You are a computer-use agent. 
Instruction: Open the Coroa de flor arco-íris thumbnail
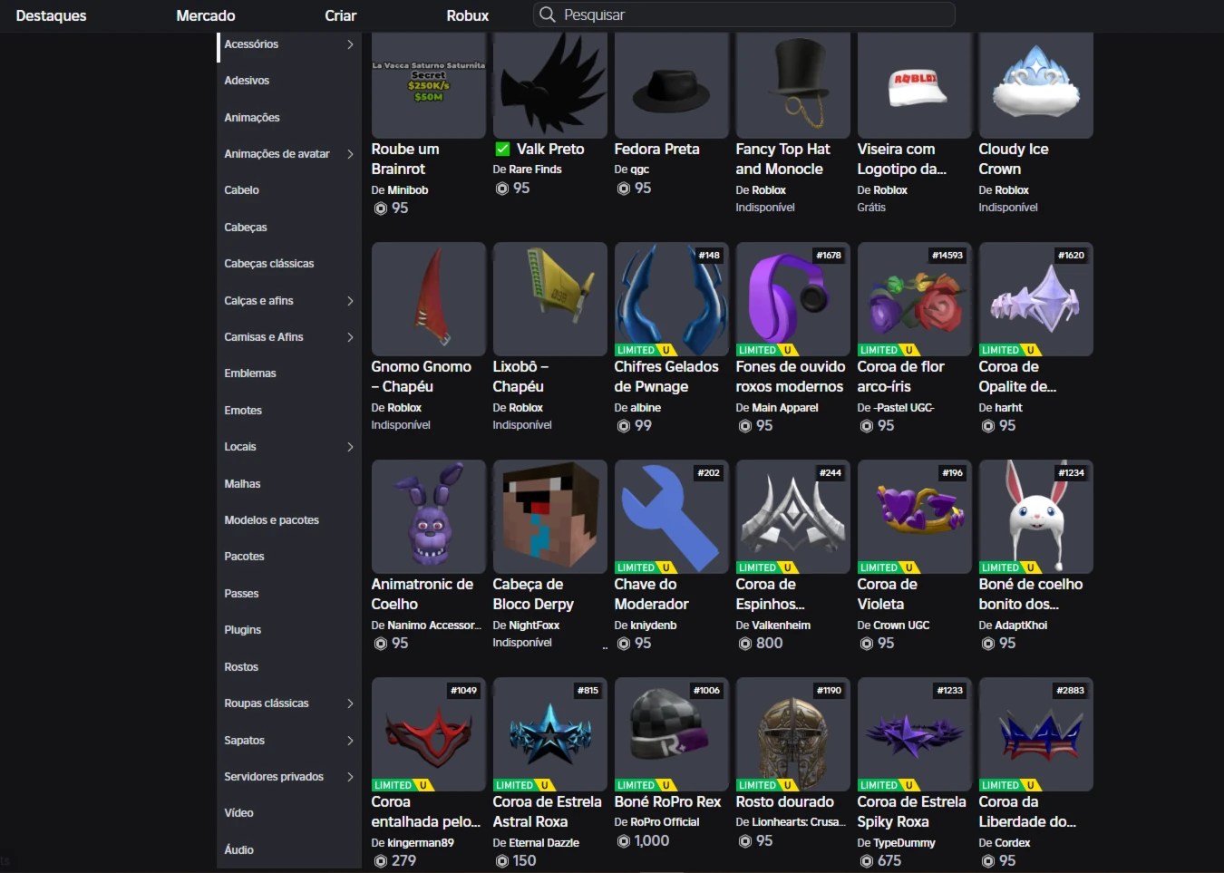(x=915, y=299)
